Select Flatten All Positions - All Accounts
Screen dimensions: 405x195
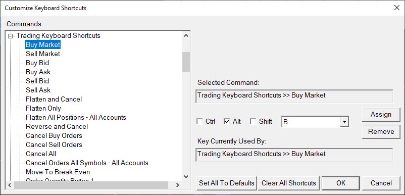[x=76, y=118]
